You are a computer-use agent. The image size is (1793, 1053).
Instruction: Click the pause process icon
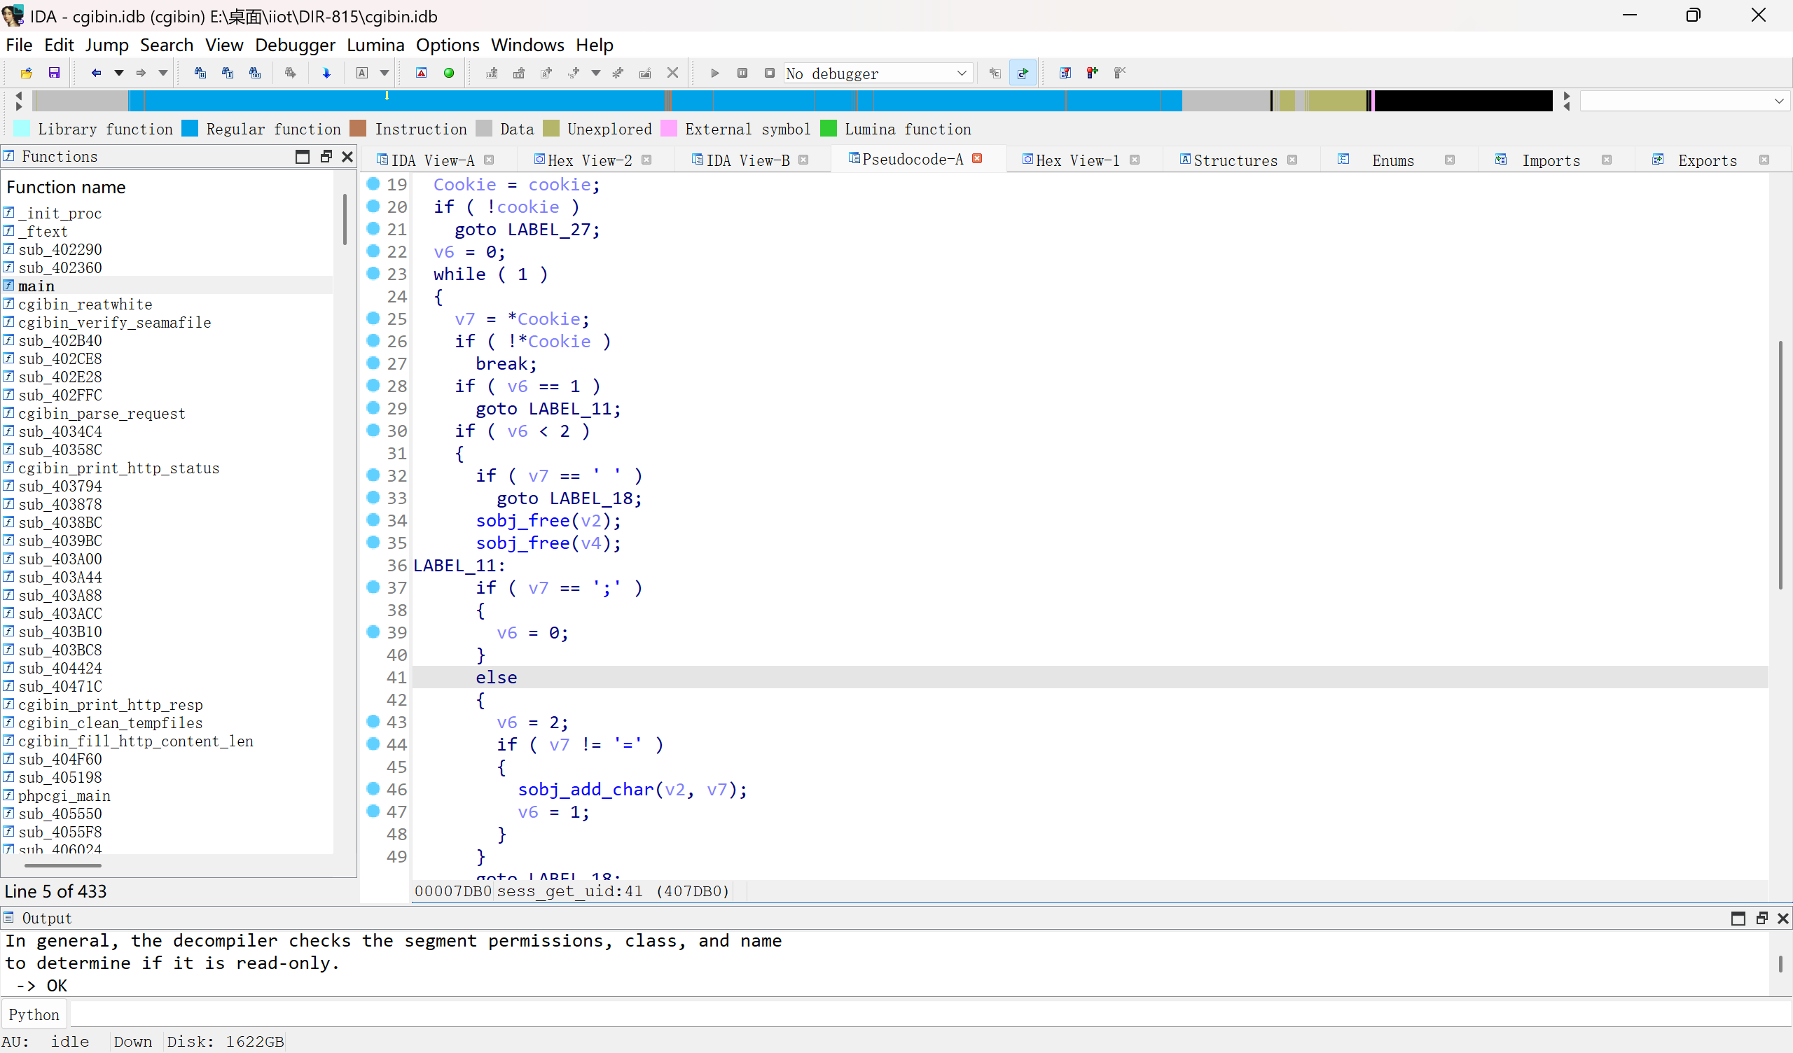[x=742, y=73]
